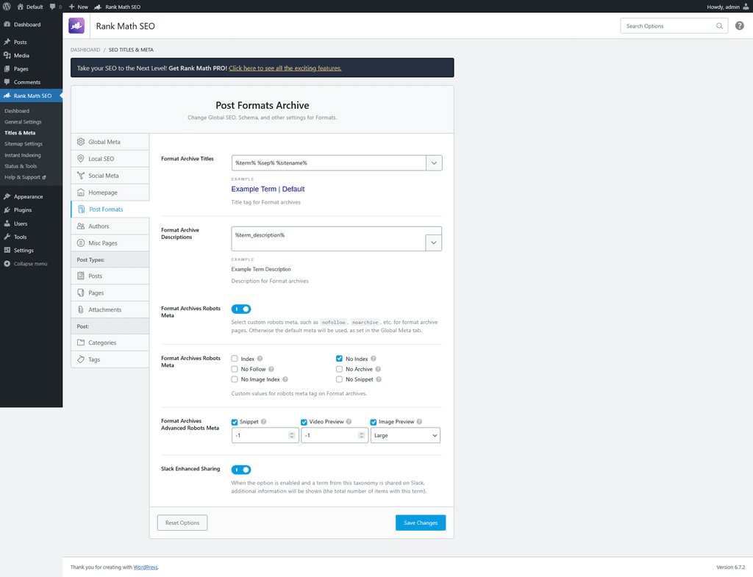Open Rank Math SEO admin bar icon
Viewport: 753px width, 577px height.
pyautogui.click(x=98, y=7)
